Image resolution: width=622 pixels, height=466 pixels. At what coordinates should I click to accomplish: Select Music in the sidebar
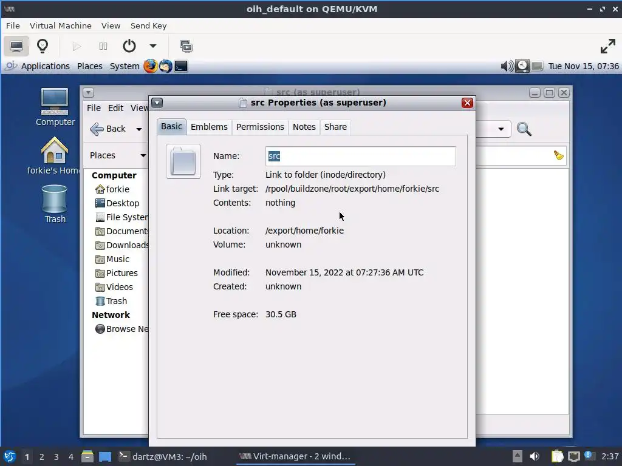[x=117, y=259]
